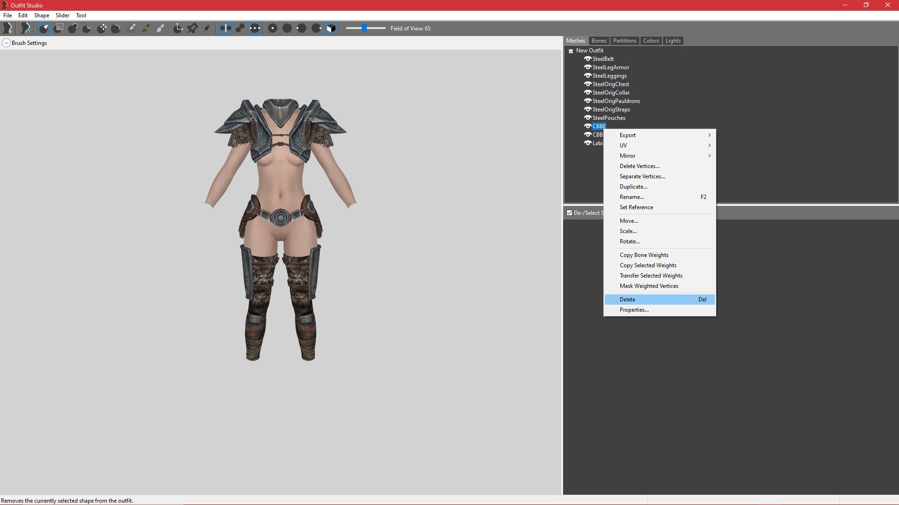Pick the Alpha brush tool
The width and height of the screenshot is (899, 505).
[160, 28]
